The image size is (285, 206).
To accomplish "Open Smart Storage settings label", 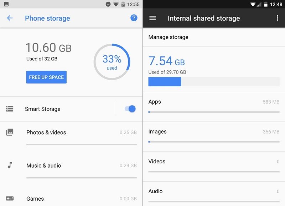I will 43,109.
